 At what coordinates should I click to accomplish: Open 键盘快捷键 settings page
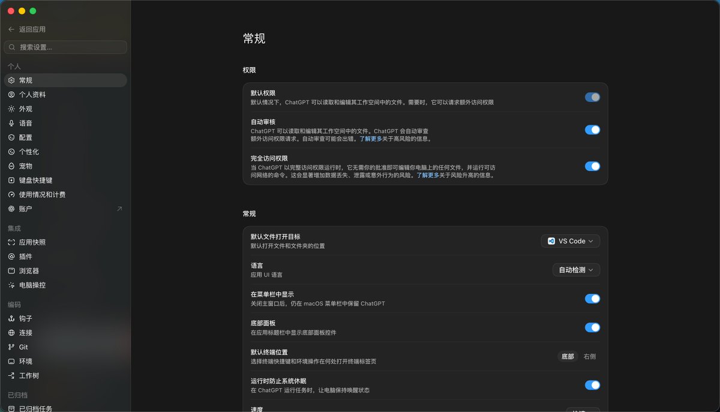click(65, 181)
